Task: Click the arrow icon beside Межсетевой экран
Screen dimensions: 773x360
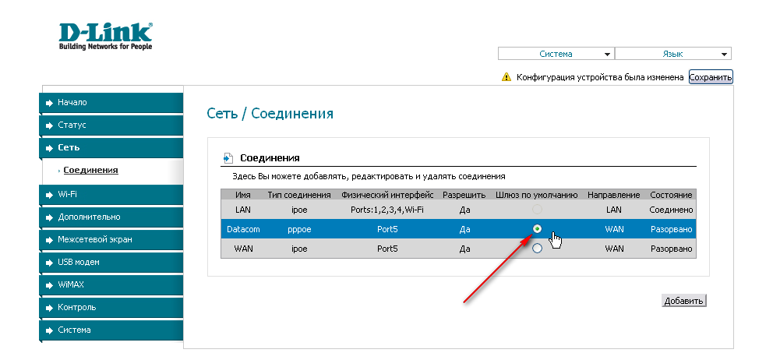Action: pyautogui.click(x=49, y=240)
